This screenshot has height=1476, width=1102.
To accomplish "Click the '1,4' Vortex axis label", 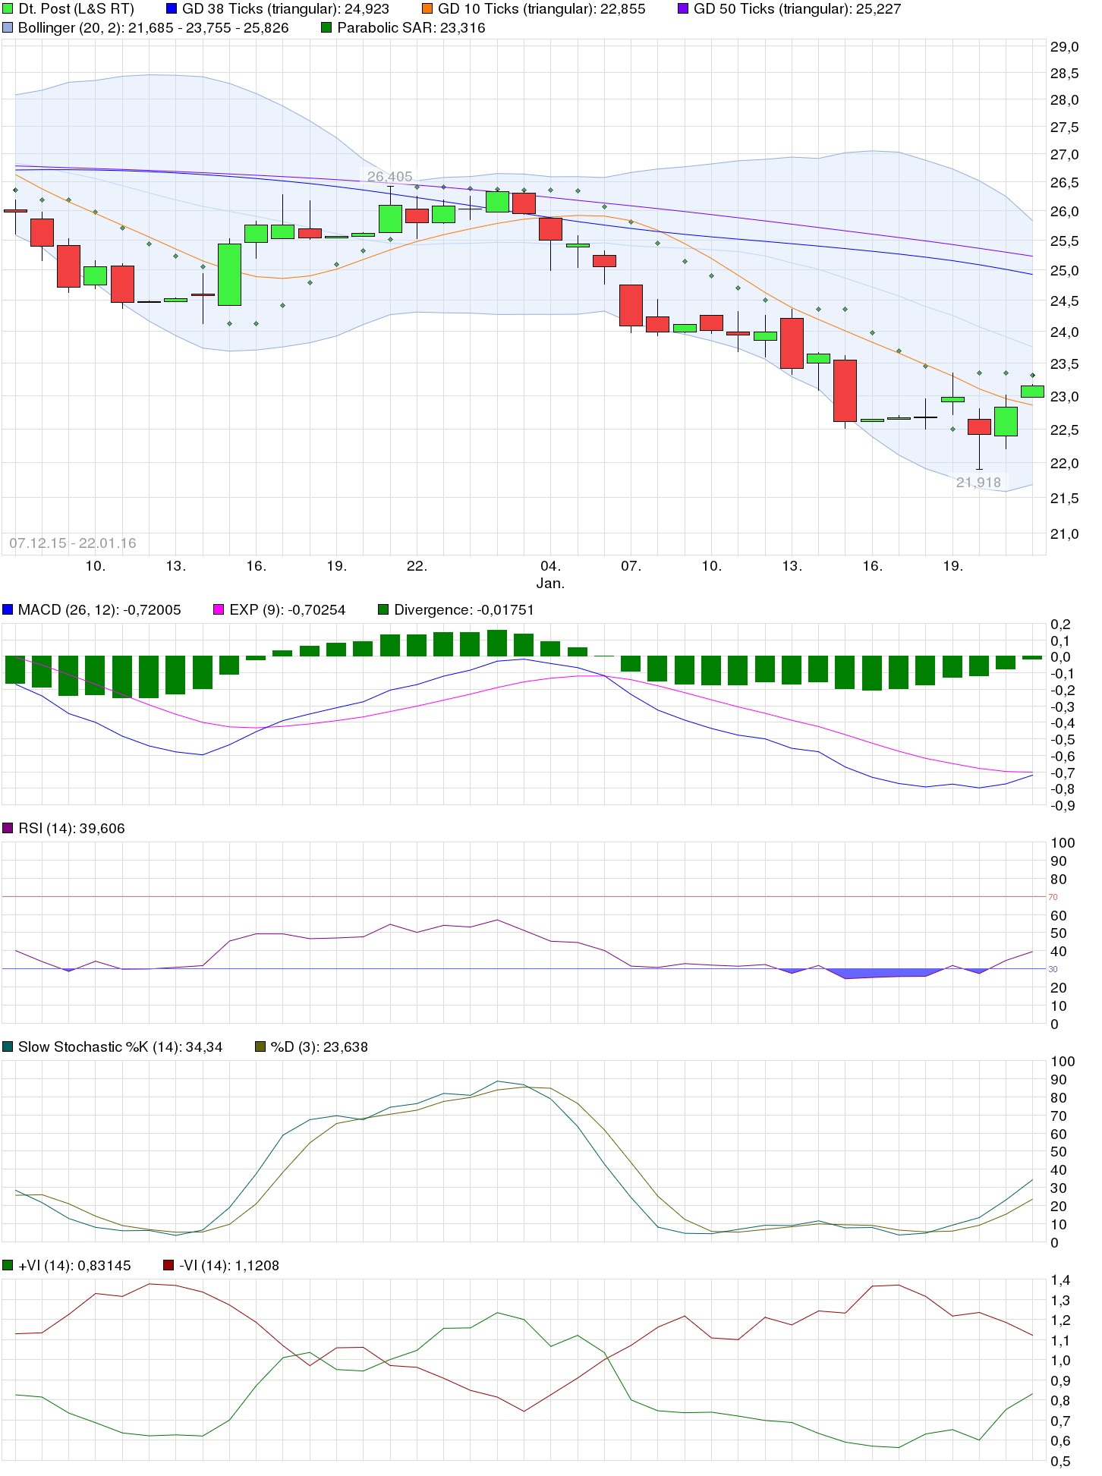I will 1060,1279.
